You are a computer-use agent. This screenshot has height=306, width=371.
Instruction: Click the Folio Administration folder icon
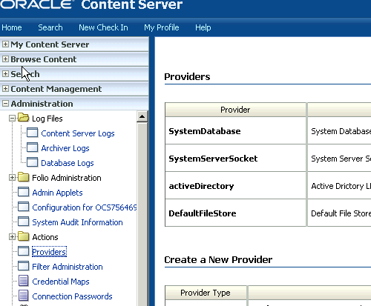click(23, 177)
